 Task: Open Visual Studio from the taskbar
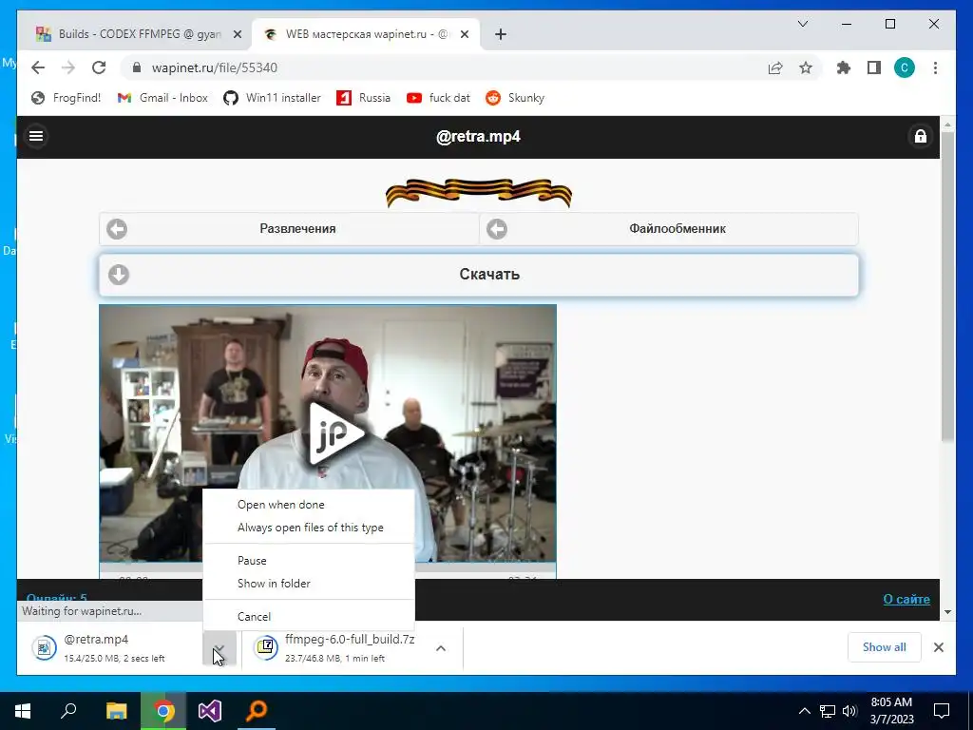(210, 711)
